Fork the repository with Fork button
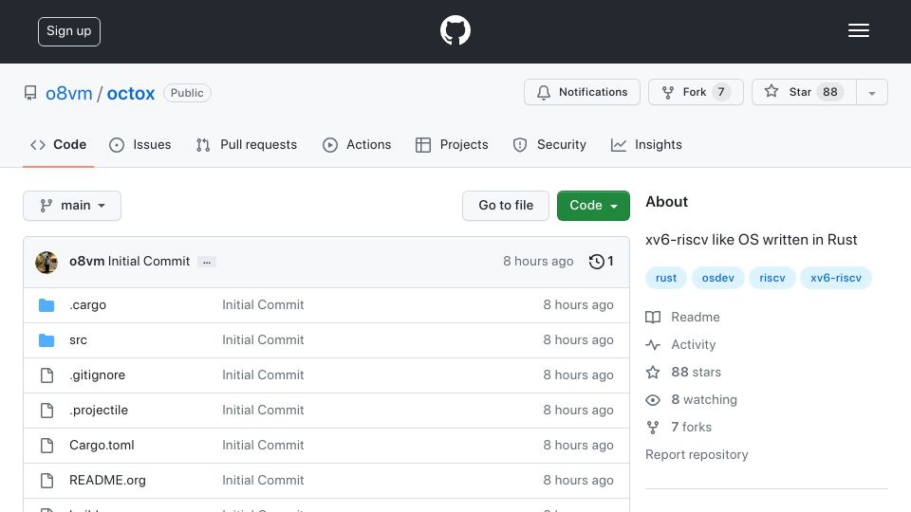Screen dimensions: 911x512 point(696,92)
